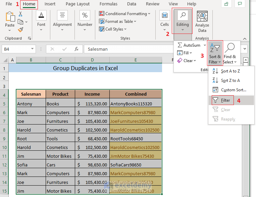Click the formula bar containing Salesman
Screen dimensions: 256x197
(129, 49)
